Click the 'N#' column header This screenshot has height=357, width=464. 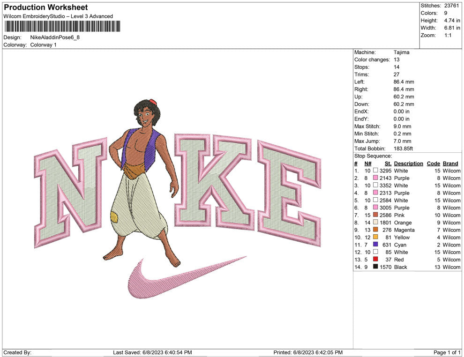click(368, 163)
